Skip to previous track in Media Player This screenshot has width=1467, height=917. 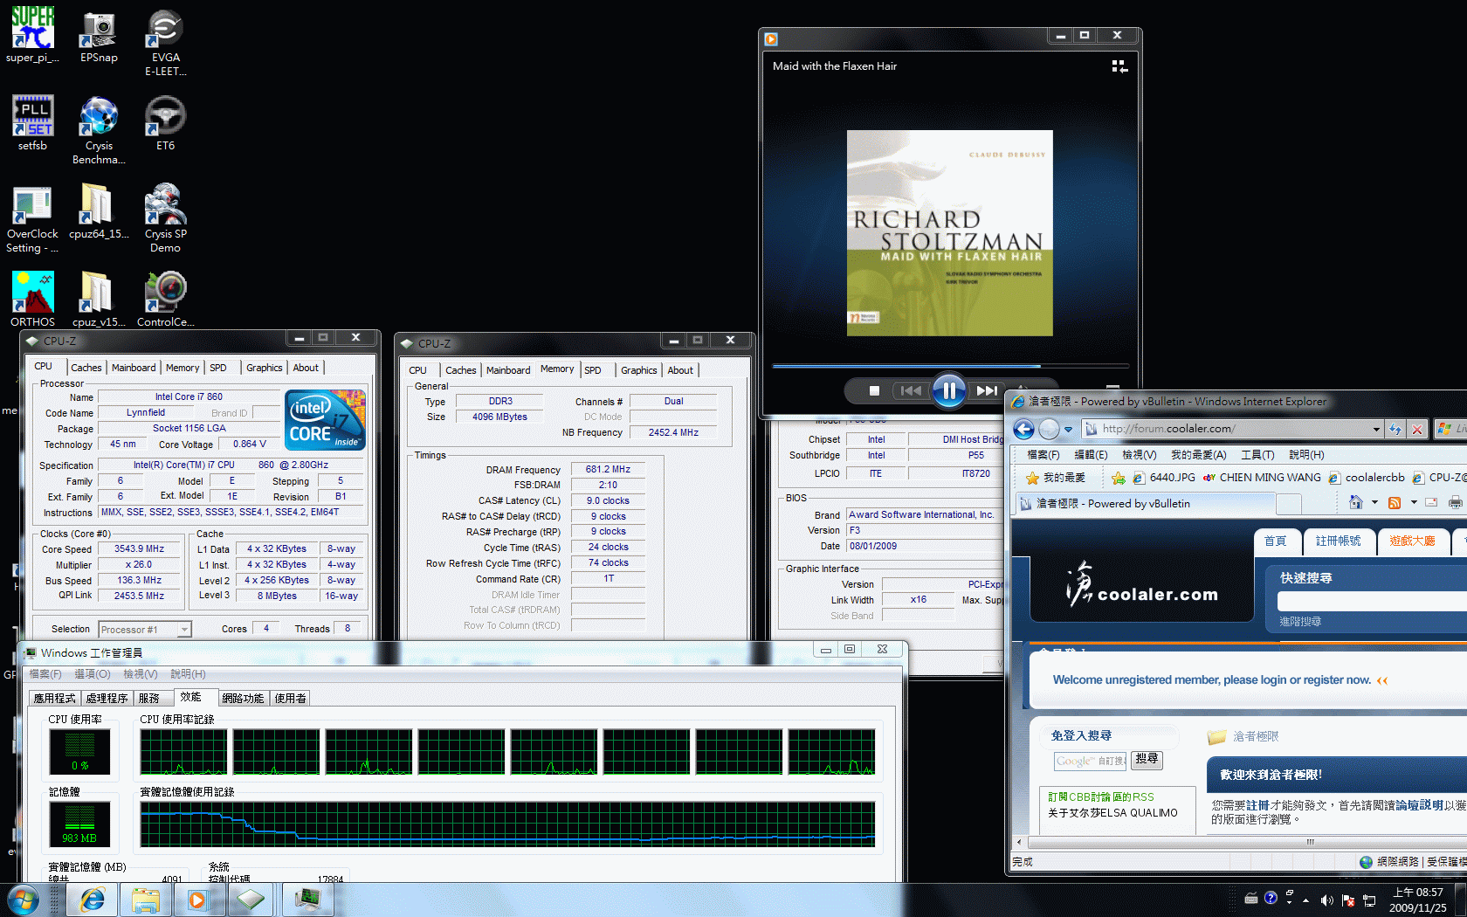tap(911, 390)
